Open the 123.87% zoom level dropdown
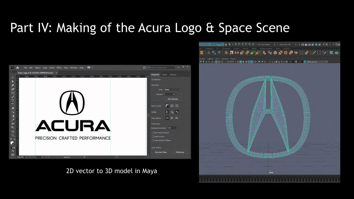This screenshot has width=354, height=199. click(x=27, y=157)
